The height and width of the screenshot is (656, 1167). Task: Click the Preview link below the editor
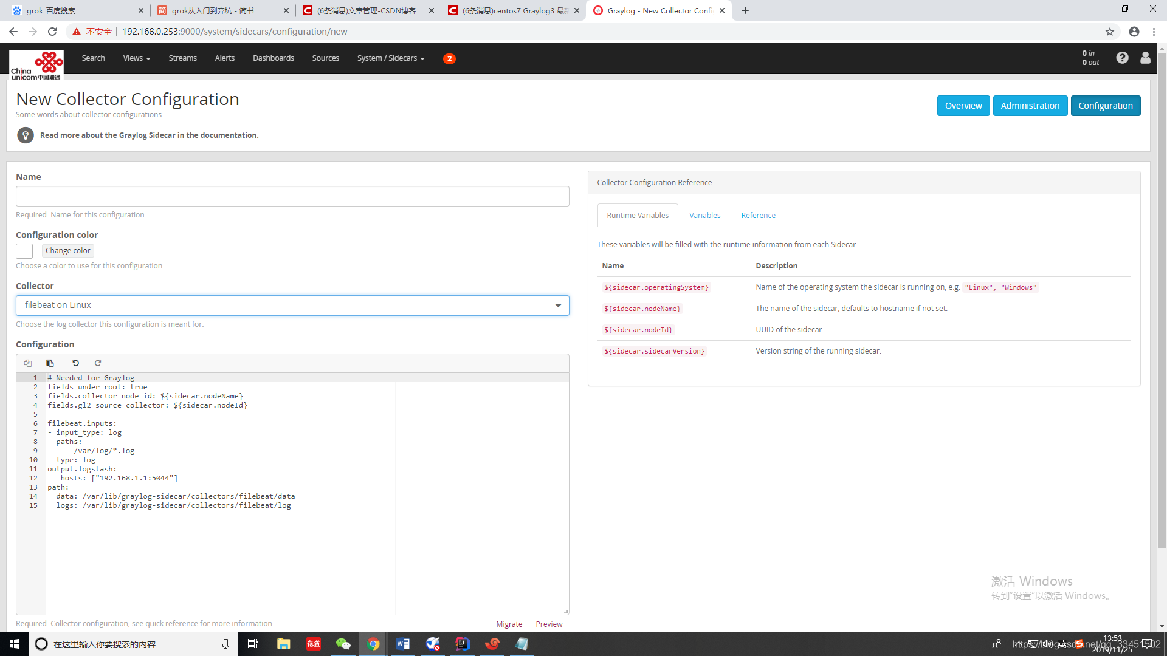point(549,624)
